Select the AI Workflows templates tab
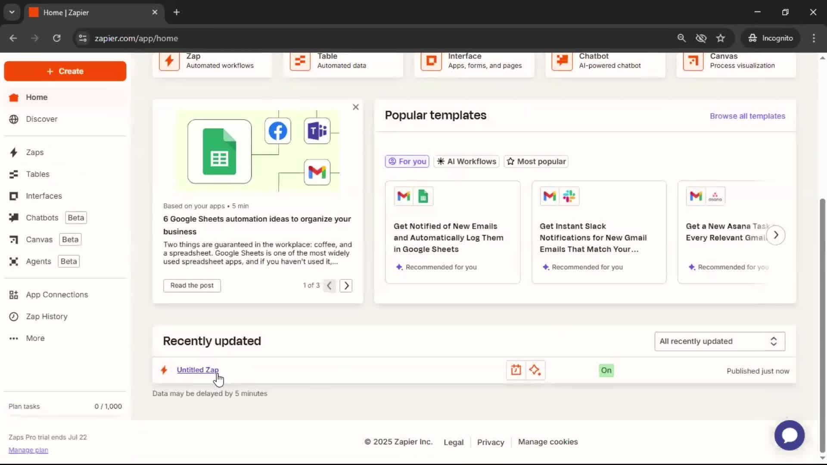 (466, 161)
